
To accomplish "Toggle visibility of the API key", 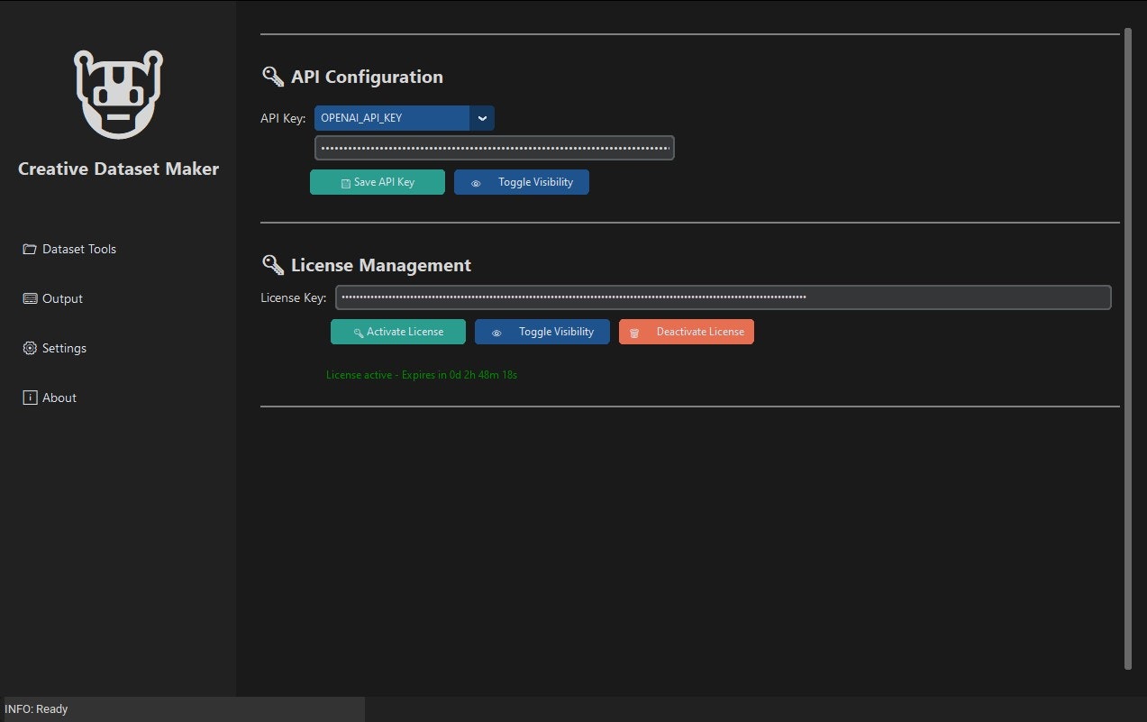I will [522, 182].
